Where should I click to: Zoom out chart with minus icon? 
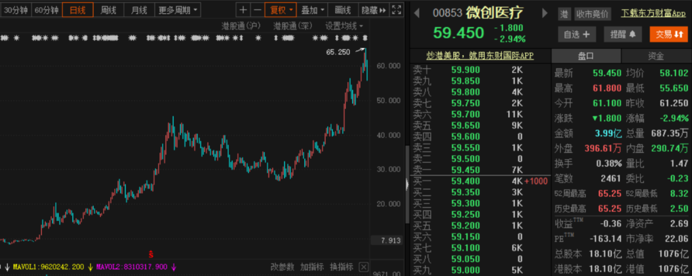pos(258,10)
